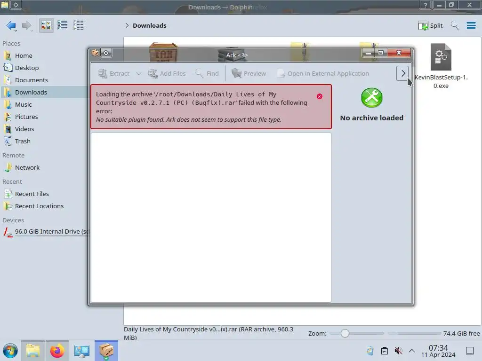Screen dimensions: 482x361
Task: Click the Dolphin window menu icon
Action: coord(5,5)
